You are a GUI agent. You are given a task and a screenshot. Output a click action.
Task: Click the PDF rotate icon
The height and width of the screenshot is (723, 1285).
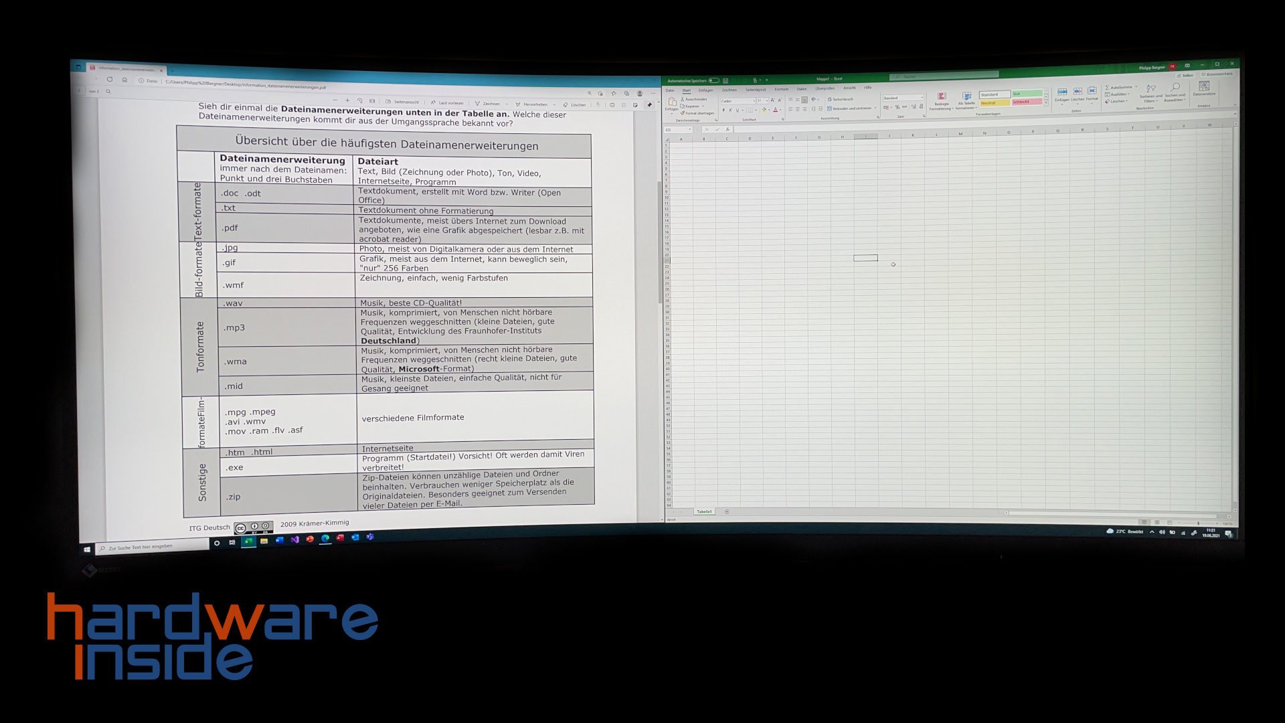(360, 100)
